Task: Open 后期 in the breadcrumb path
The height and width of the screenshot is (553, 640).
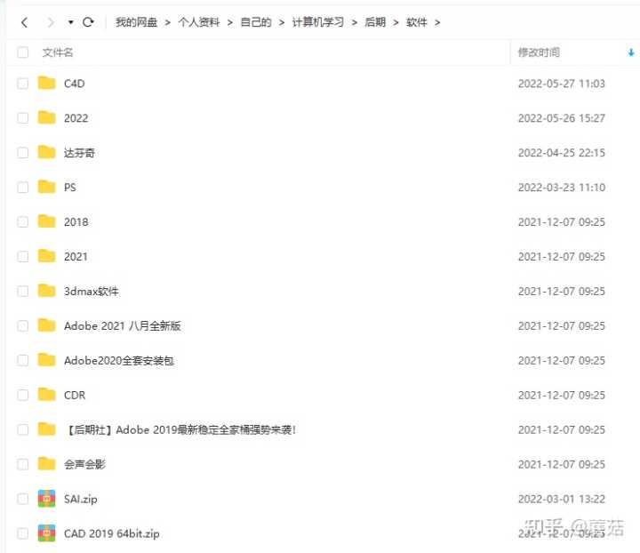Action: tap(375, 22)
